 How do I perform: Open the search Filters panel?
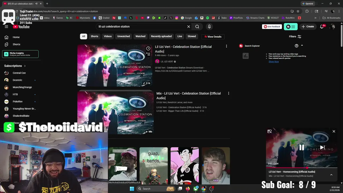pyautogui.click(x=295, y=36)
